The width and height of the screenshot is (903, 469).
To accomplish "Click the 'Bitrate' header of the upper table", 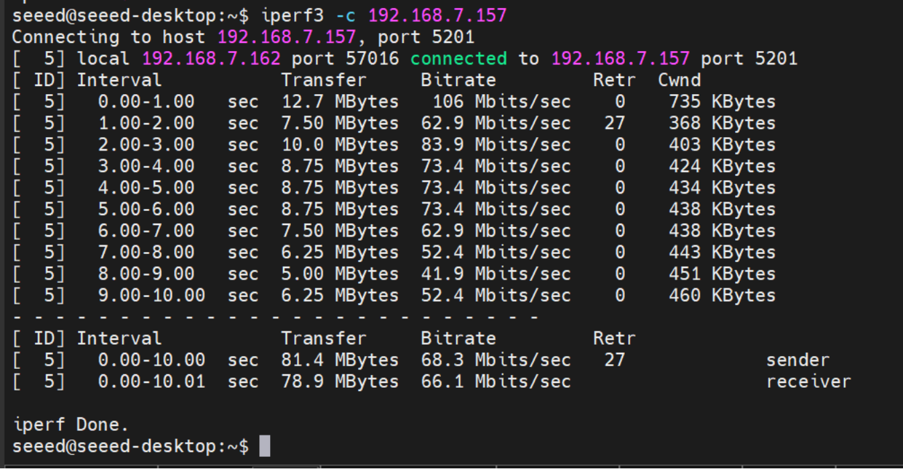I will click(458, 80).
